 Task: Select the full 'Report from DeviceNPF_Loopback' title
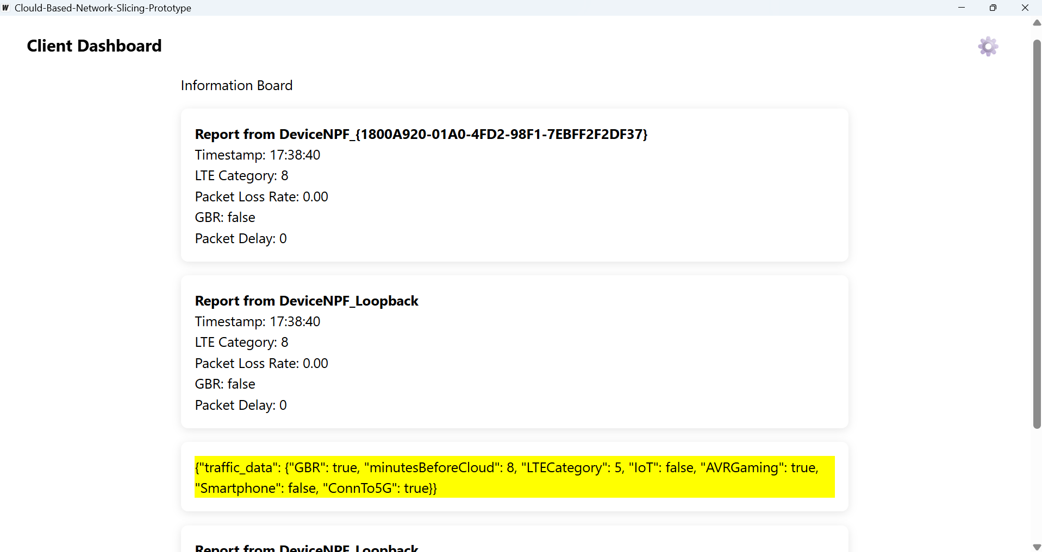tap(307, 301)
